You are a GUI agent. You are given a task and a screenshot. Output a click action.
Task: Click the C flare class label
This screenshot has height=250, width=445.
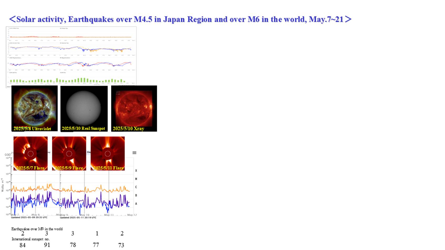(x=136, y=187)
